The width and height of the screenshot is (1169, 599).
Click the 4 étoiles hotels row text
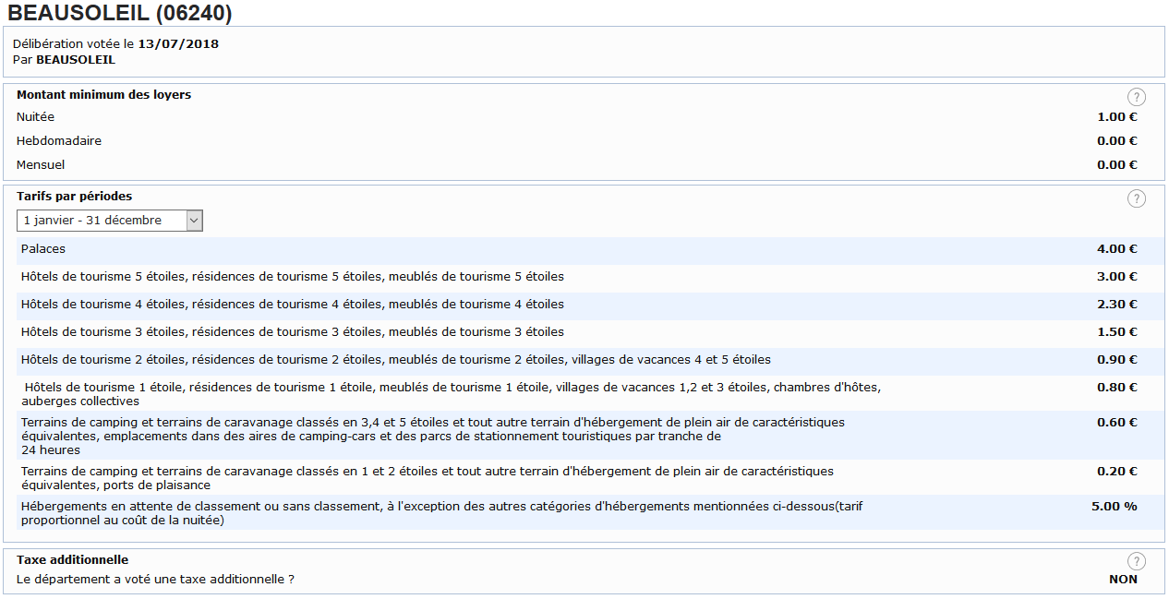click(293, 305)
